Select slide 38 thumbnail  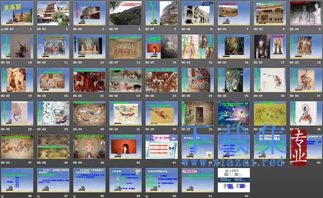(53, 147)
